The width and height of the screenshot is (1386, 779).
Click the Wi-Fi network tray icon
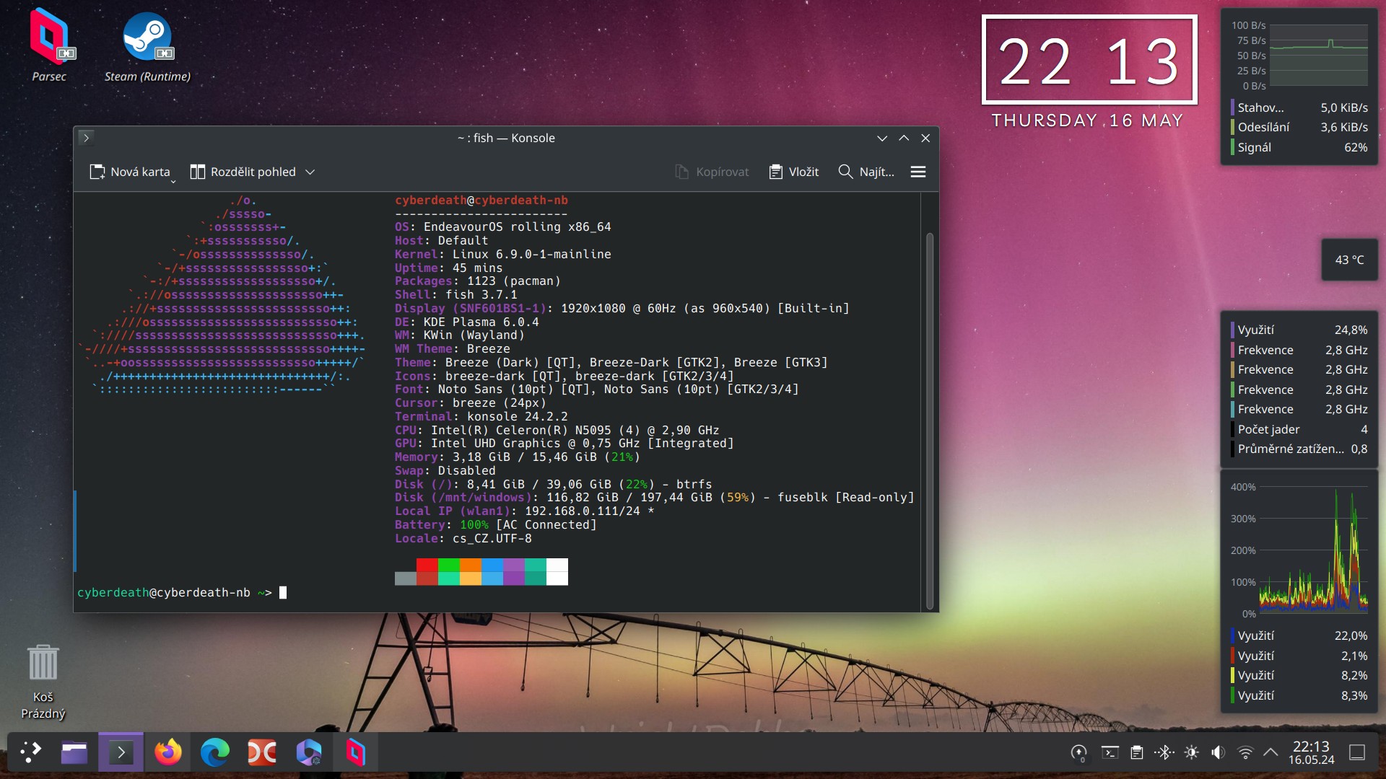tap(1245, 752)
